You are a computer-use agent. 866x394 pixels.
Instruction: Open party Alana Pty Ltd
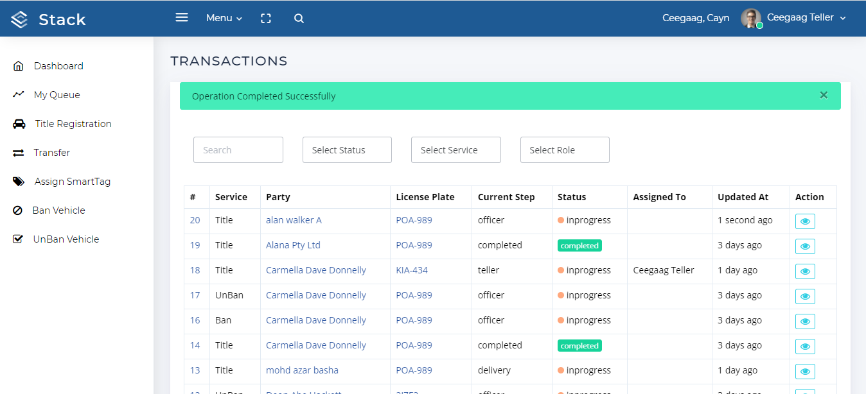coord(293,245)
